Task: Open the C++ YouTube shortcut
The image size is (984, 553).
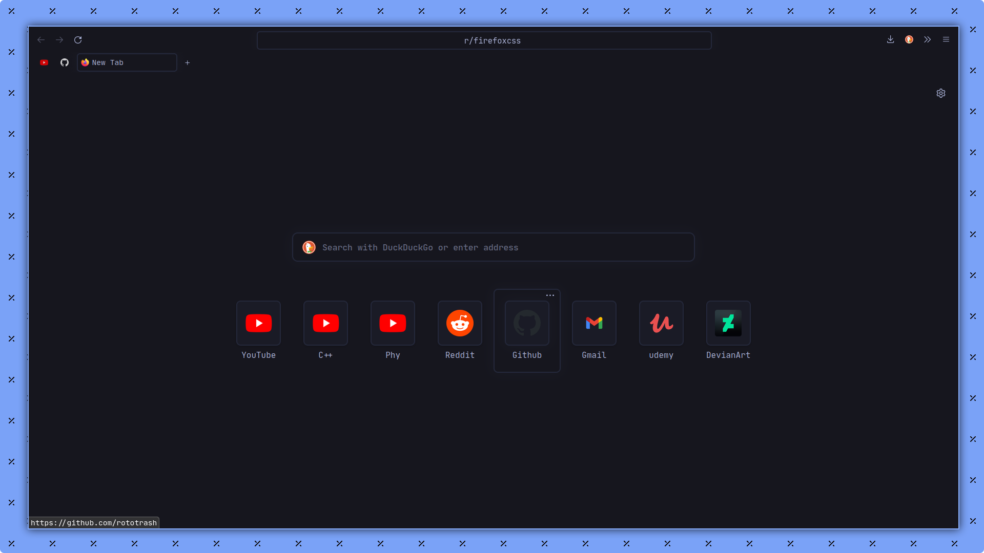Action: tap(325, 323)
